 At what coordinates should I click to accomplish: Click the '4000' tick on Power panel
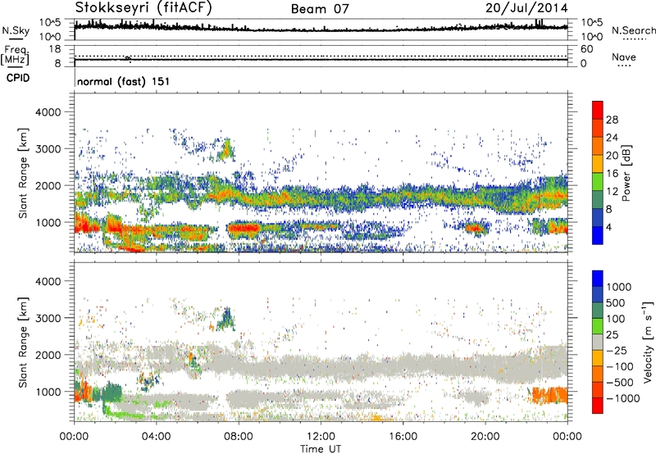(x=48, y=112)
